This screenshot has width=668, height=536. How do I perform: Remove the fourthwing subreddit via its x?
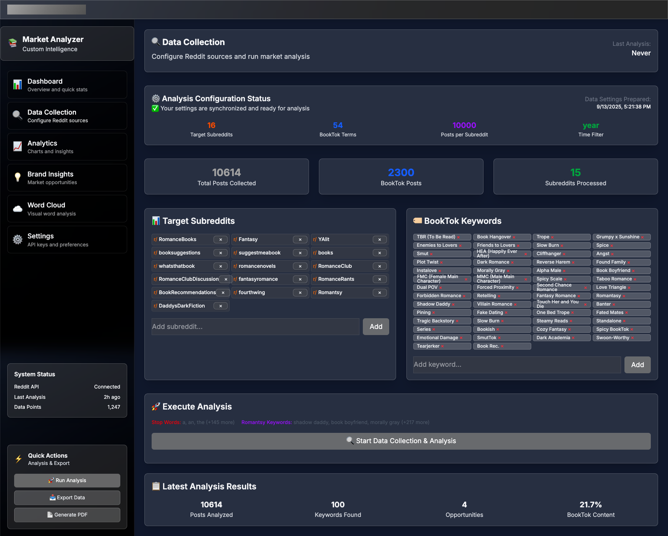(300, 293)
